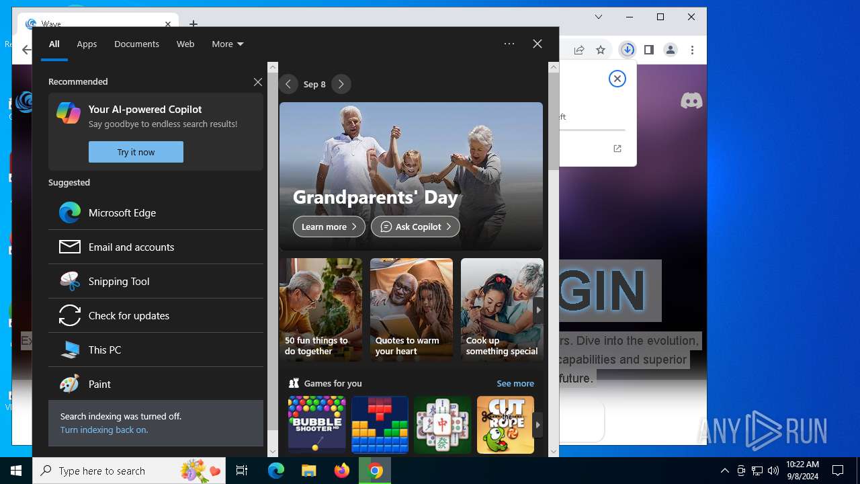Go to previous day arrow
Image resolution: width=860 pixels, height=484 pixels.
click(x=288, y=84)
